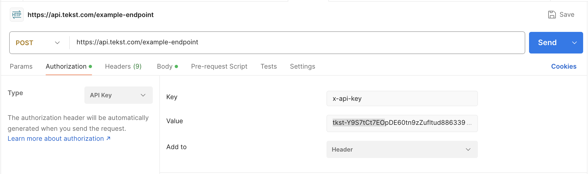Expand the Send options arrow
This screenshot has height=174, width=588.
pyautogui.click(x=574, y=43)
